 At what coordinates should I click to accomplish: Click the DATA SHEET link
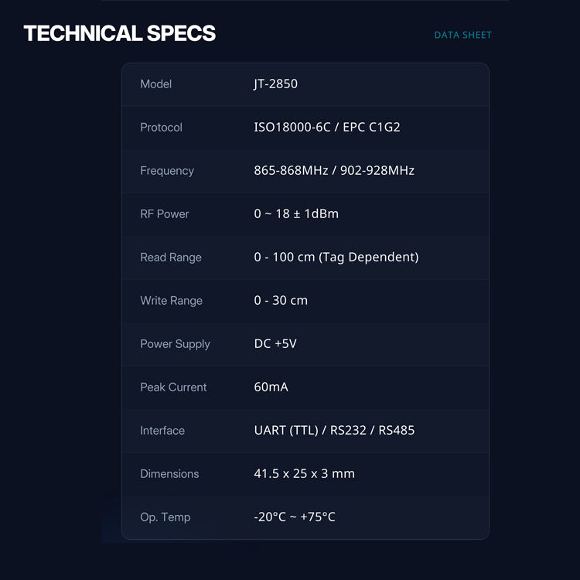pos(462,35)
